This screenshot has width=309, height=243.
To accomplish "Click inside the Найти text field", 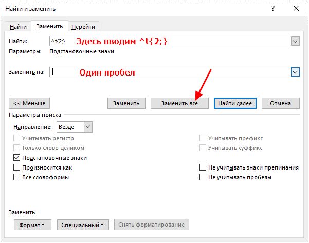I will [x=170, y=41].
